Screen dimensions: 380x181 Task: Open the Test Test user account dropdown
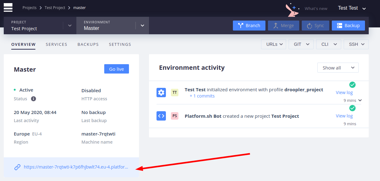(x=352, y=8)
